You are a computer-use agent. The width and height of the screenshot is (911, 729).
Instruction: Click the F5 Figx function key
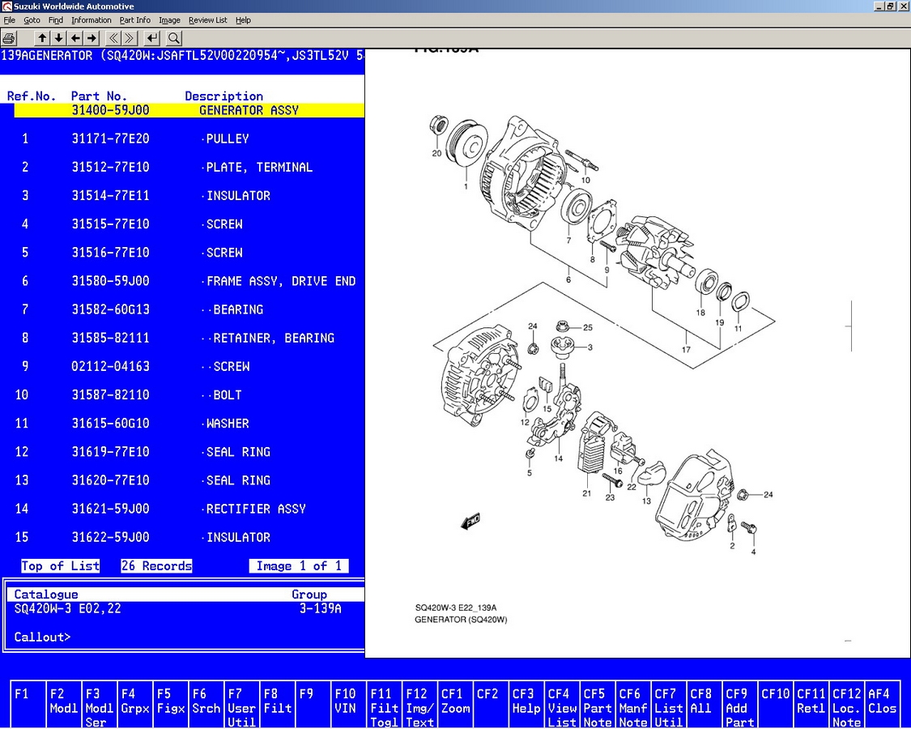(170, 705)
